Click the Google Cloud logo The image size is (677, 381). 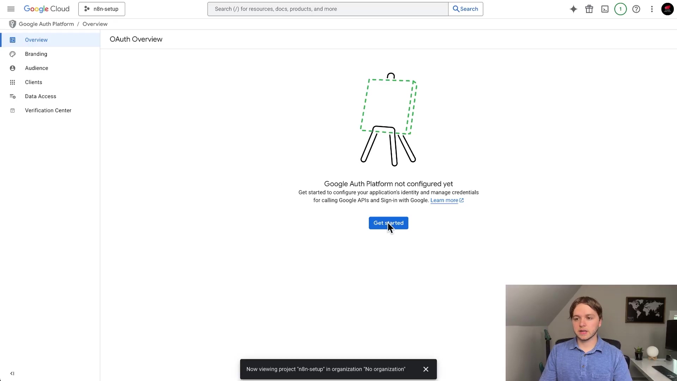[x=47, y=9]
